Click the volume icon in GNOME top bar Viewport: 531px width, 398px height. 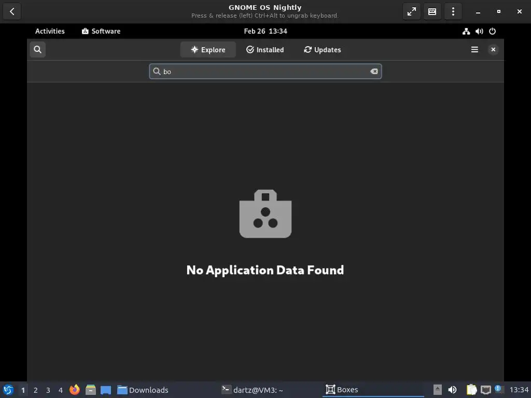[479, 31]
